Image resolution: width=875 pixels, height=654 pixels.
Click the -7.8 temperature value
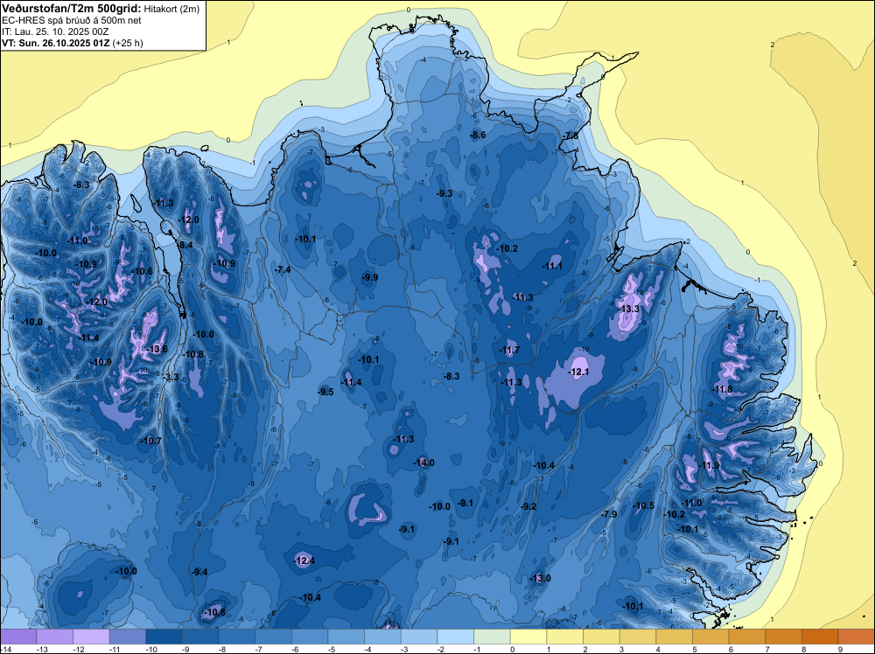(x=570, y=136)
